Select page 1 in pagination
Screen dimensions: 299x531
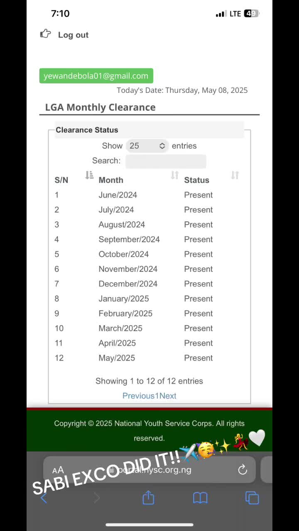click(157, 396)
